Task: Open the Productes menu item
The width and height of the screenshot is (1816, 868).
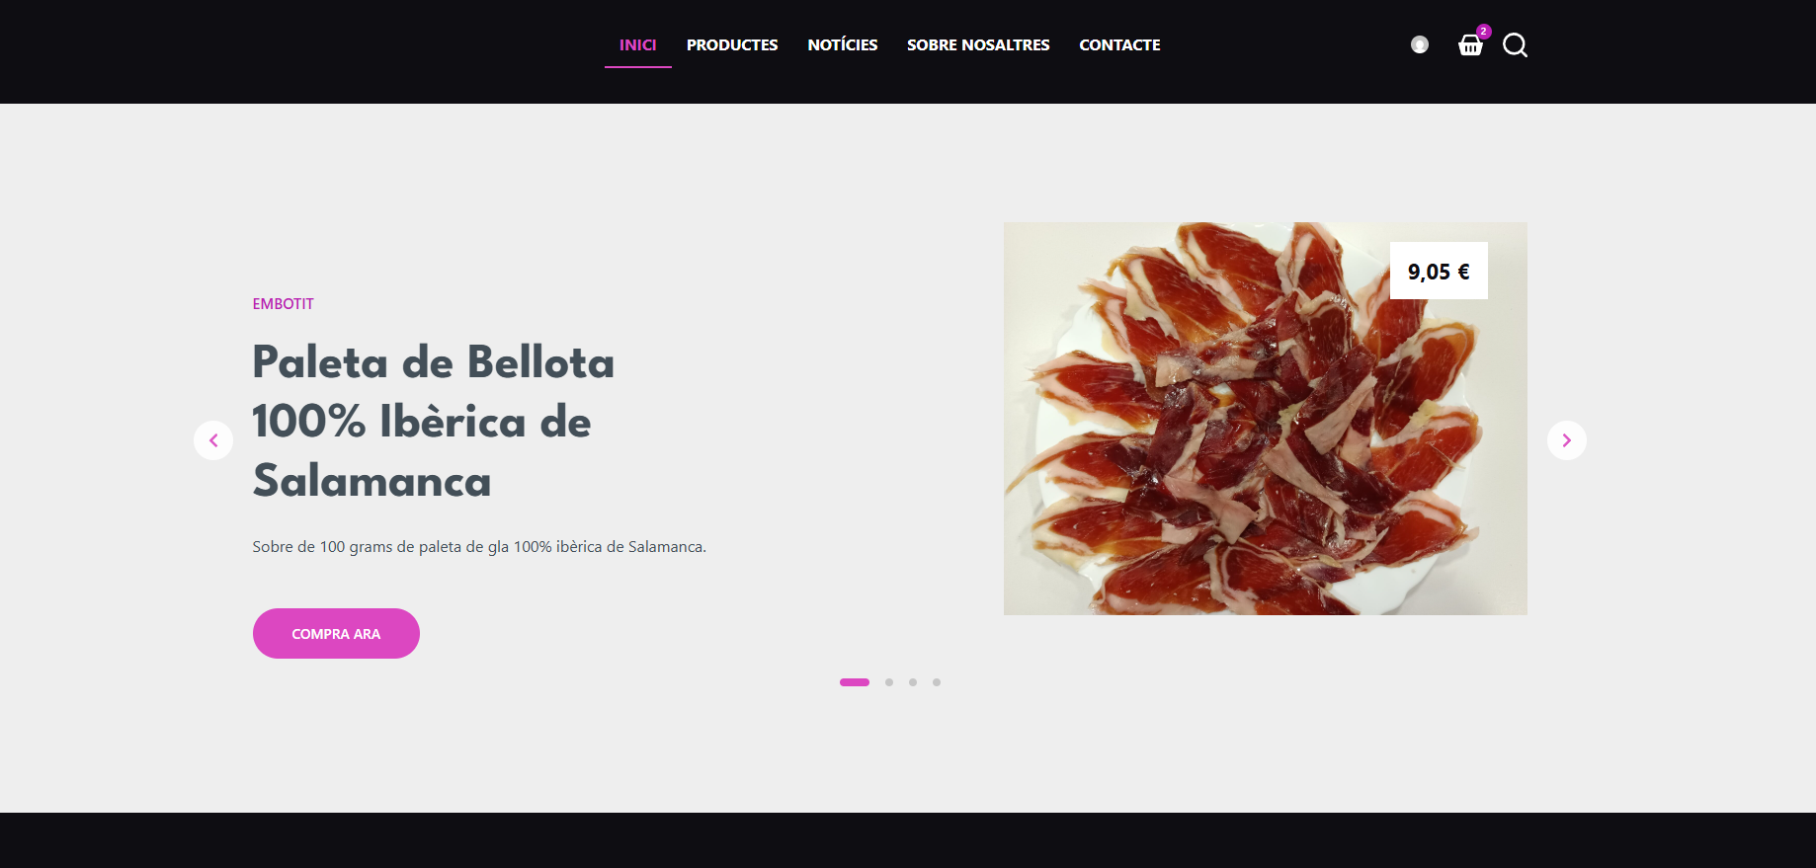Action: pyautogui.click(x=732, y=45)
